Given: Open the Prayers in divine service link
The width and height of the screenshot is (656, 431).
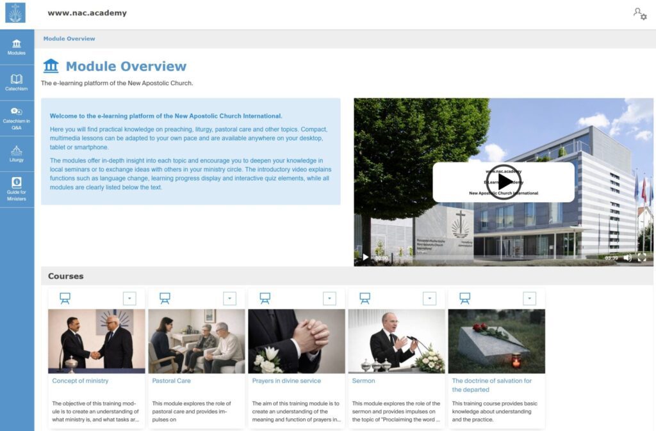Looking at the screenshot, I should tap(286, 380).
